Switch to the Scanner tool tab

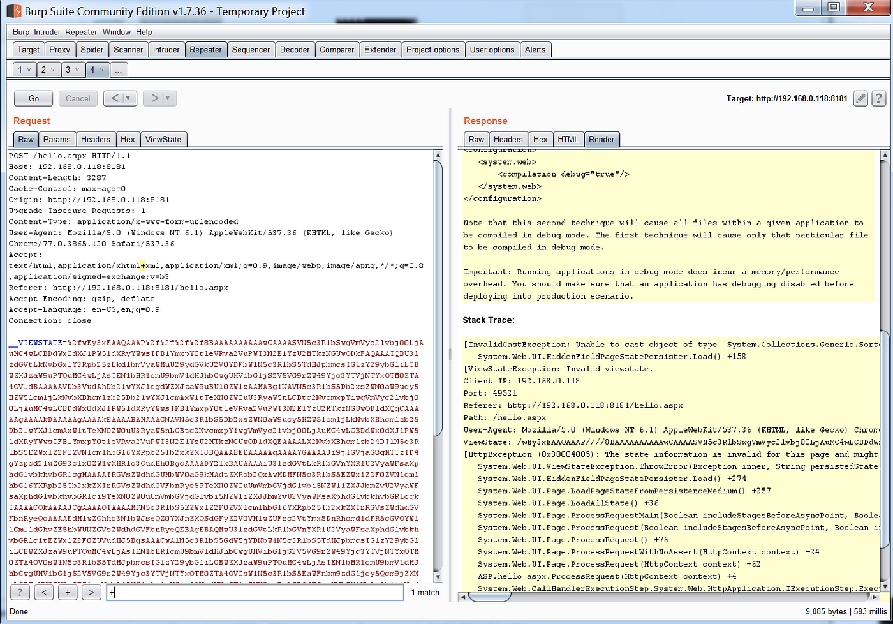pos(128,50)
